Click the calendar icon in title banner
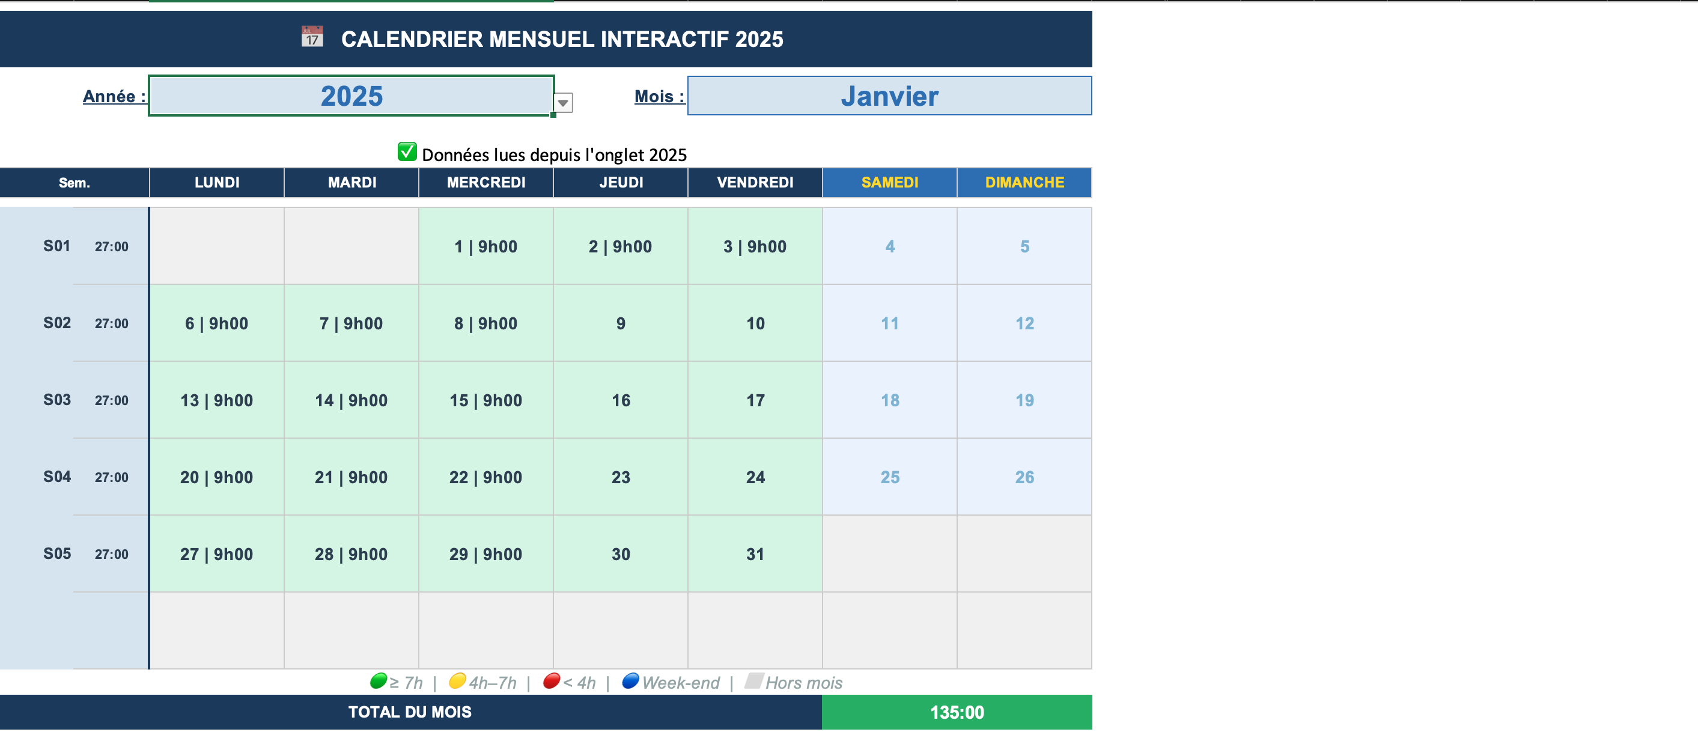The width and height of the screenshot is (1698, 732). [312, 37]
